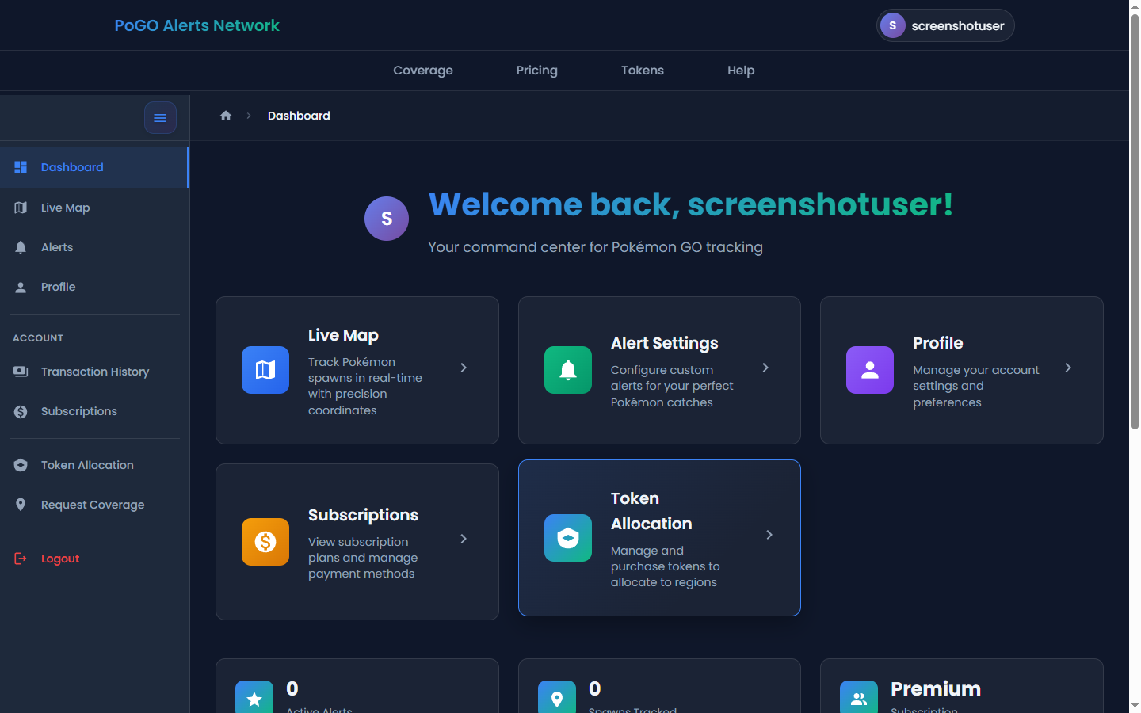The height and width of the screenshot is (713, 1141).
Task: Toggle the sidebar hamburger menu button
Action: click(160, 118)
